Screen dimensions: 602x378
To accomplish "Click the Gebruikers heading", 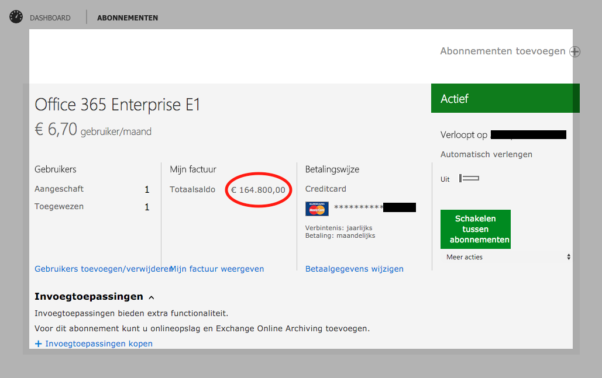I will [55, 169].
